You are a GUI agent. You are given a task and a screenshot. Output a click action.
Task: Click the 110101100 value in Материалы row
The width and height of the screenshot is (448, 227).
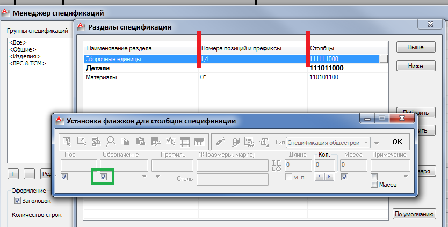[324, 77]
